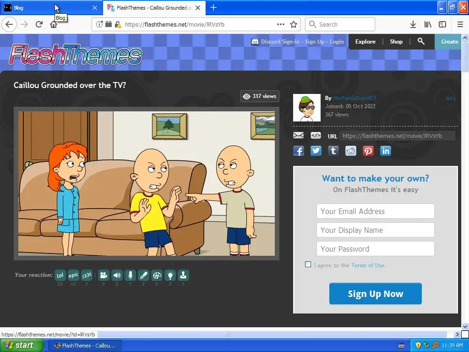
Task: React with the lol reaction
Action: point(60,275)
